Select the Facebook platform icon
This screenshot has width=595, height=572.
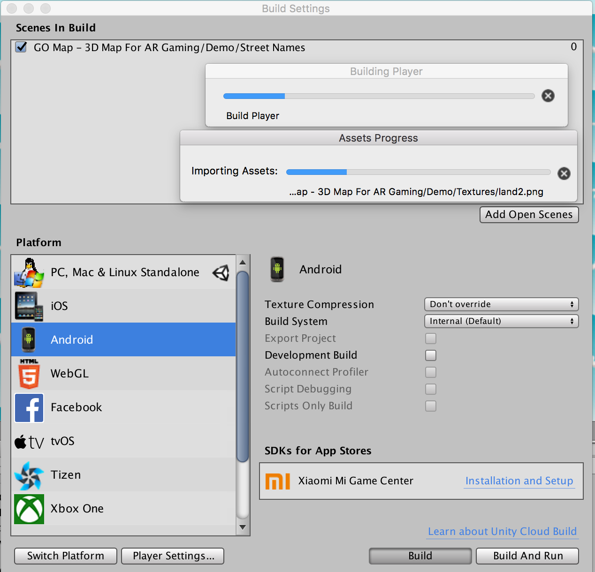(x=29, y=408)
